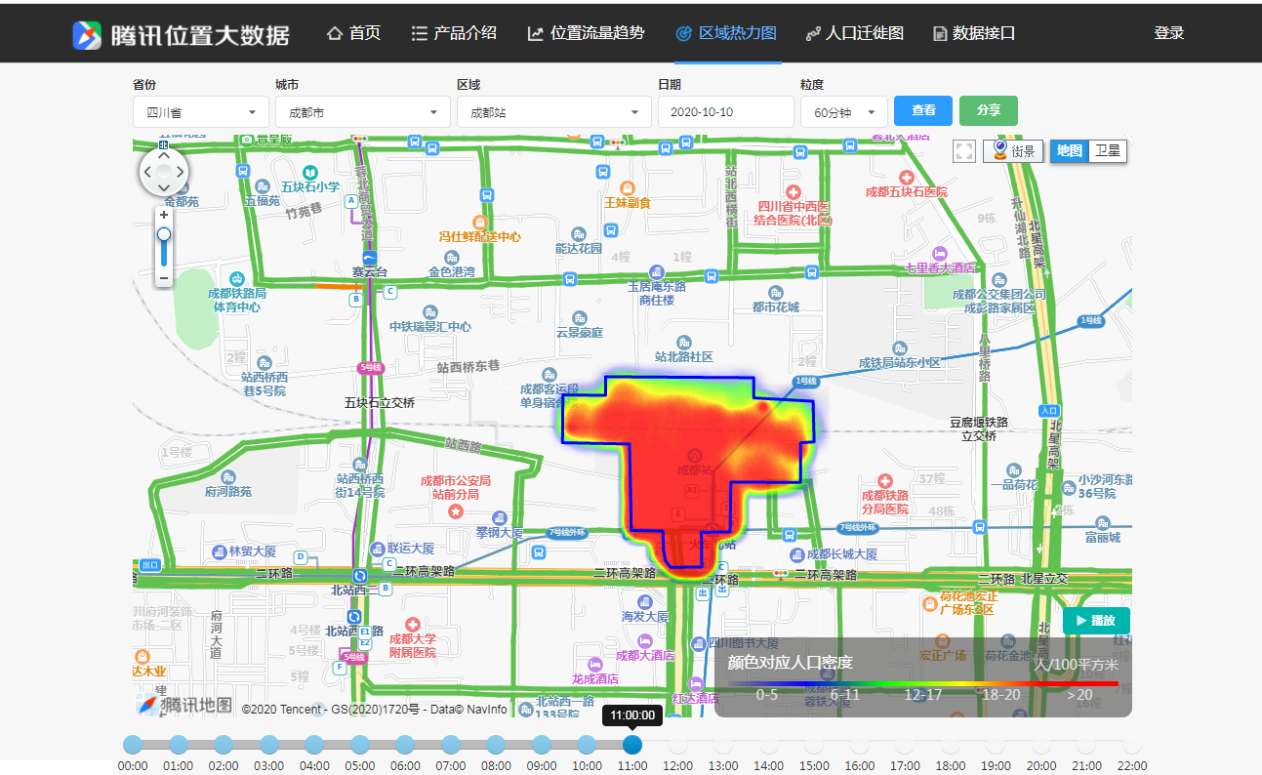Click the 登录 login link
The width and height of the screenshot is (1262, 775).
pos(1168,33)
